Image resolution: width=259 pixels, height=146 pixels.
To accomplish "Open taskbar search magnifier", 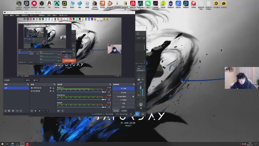I will pyautogui.click(x=7, y=144).
